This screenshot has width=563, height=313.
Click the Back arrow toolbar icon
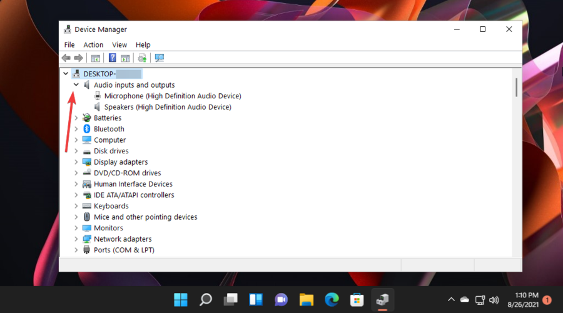(66, 58)
